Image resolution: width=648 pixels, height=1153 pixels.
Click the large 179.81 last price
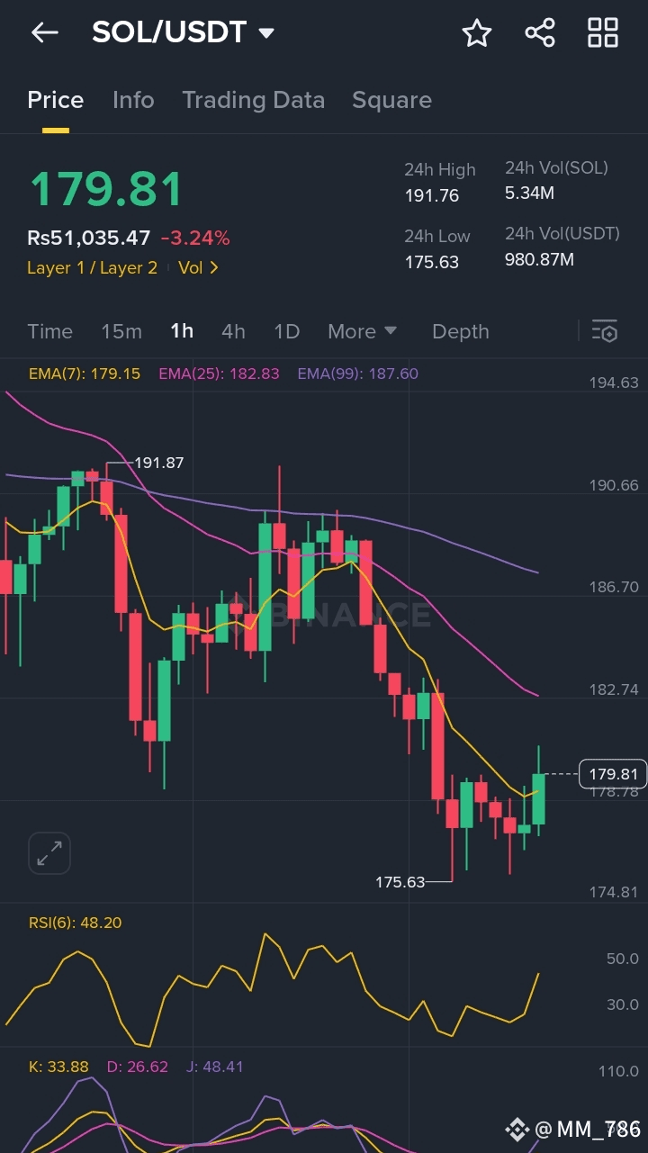pos(106,190)
